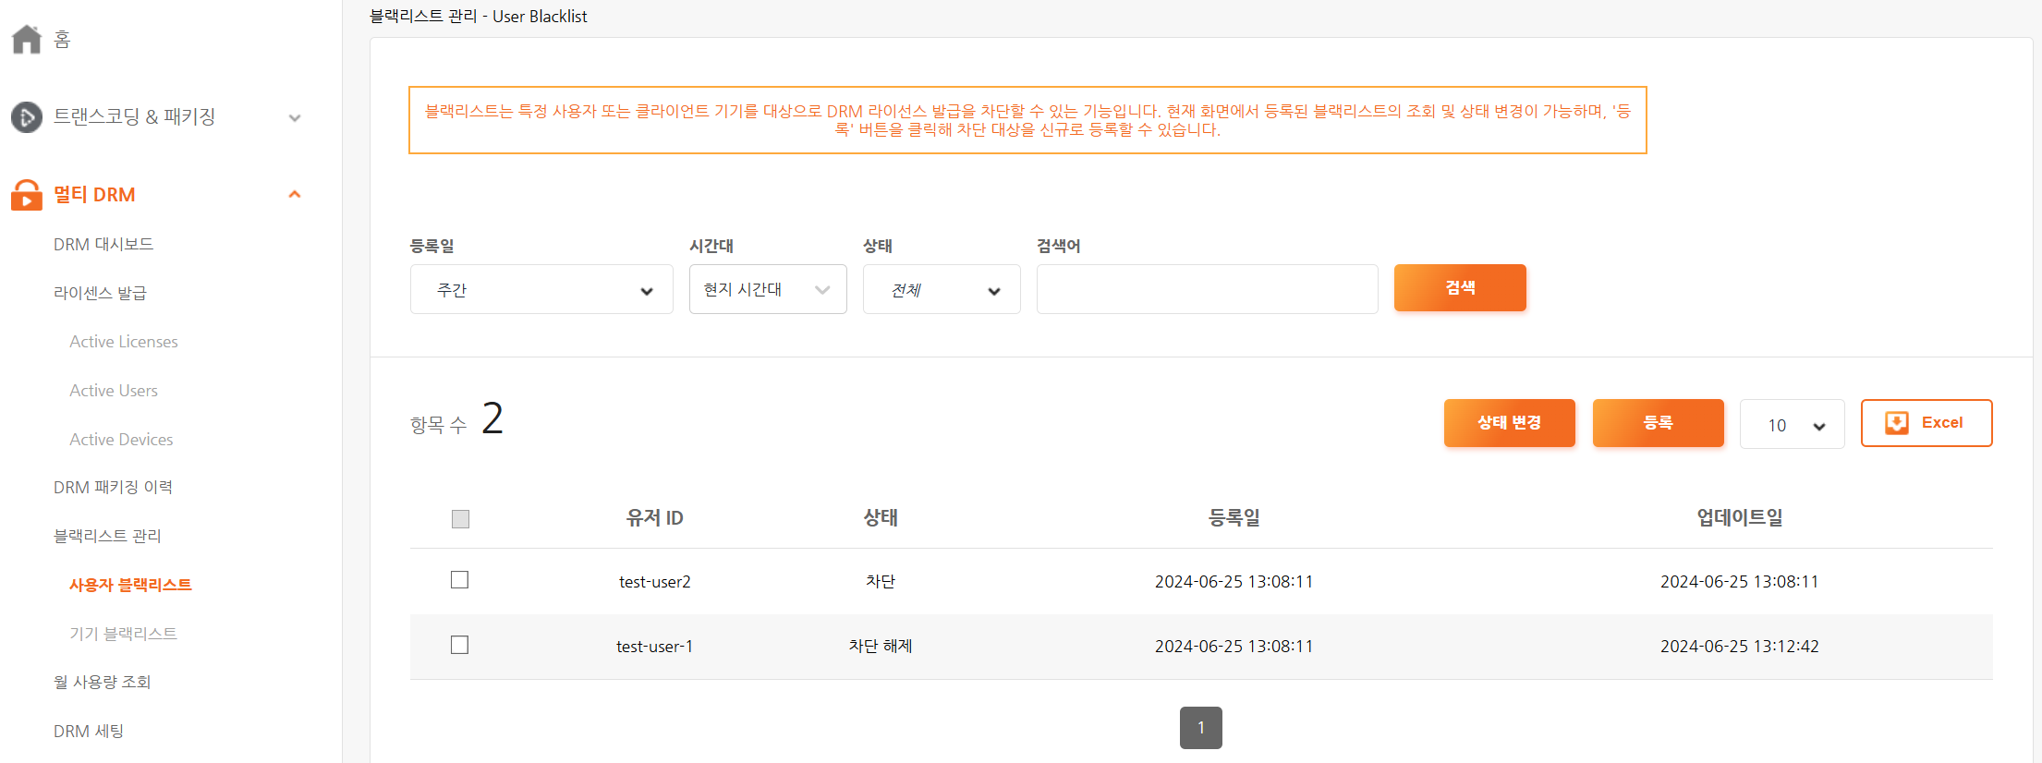The height and width of the screenshot is (763, 2042).
Task: Open the 상태 status filter dropdown
Action: coord(941,290)
